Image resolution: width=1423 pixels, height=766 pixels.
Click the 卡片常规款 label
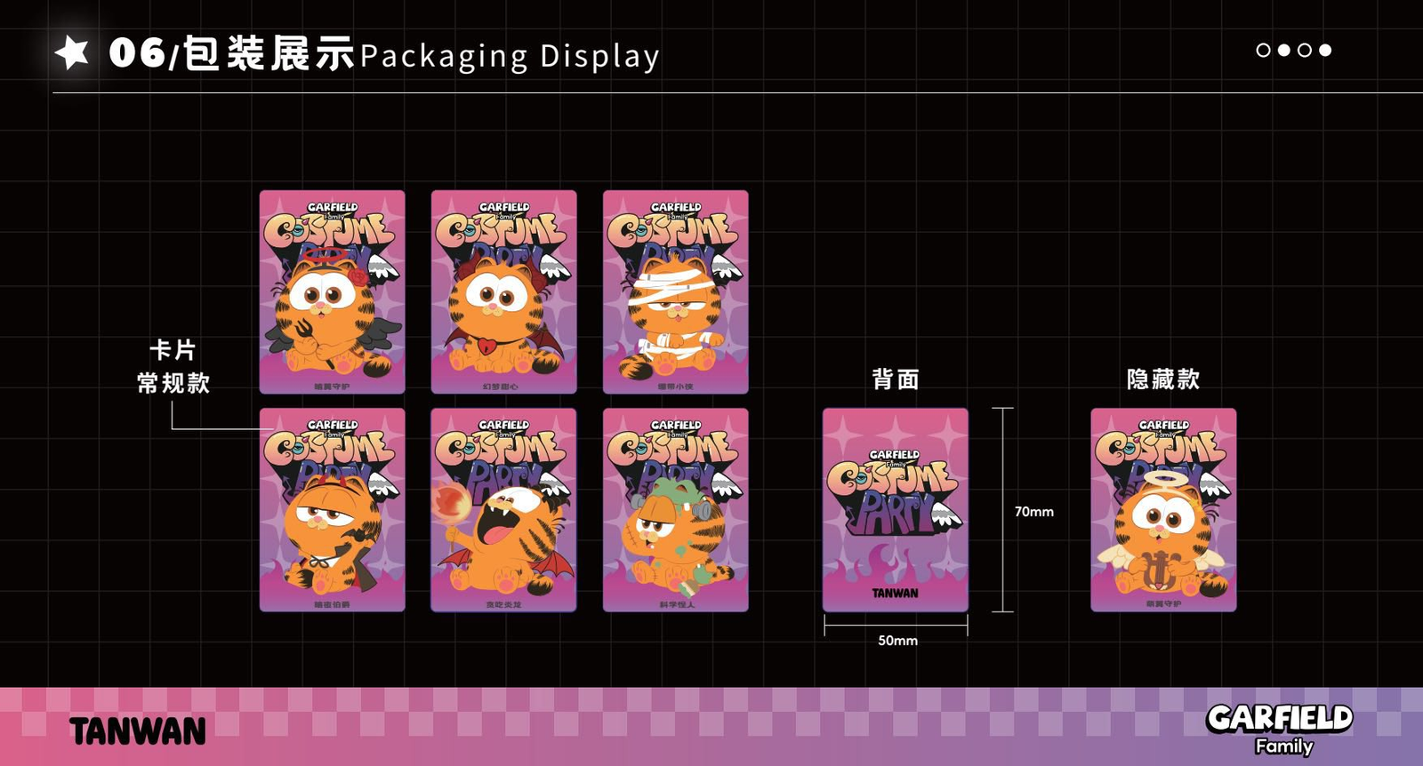click(173, 366)
